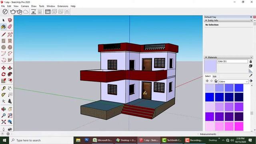Select the Line pencil tool
Screen dimensions: 256x144
click(4, 34)
